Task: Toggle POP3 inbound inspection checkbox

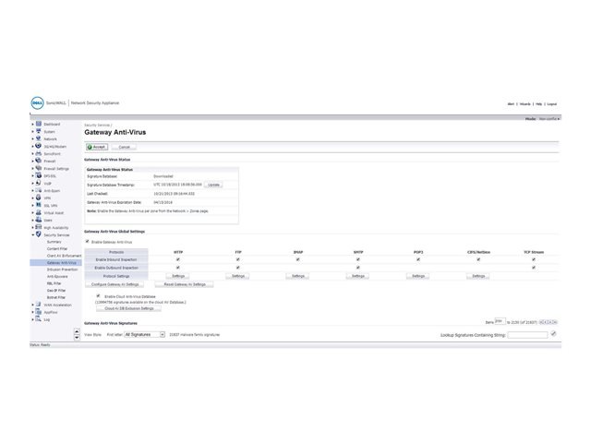Action: click(418, 259)
